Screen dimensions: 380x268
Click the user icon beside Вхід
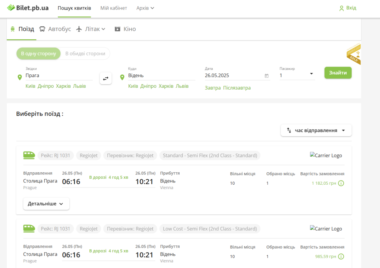tap(341, 8)
